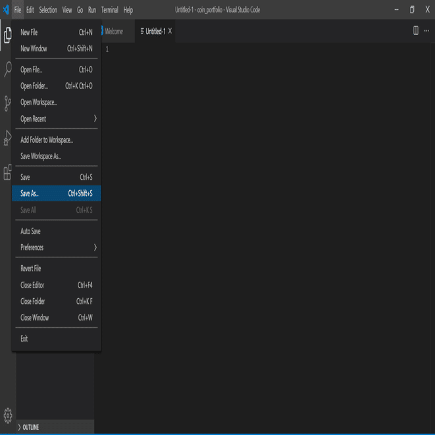Close the Untitled-1 tab
The width and height of the screenshot is (435, 435).
click(170, 31)
